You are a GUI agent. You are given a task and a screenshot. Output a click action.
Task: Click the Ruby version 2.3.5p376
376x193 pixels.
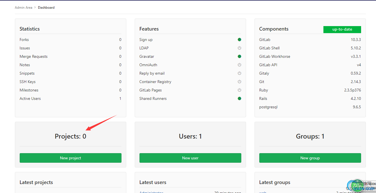(352, 90)
